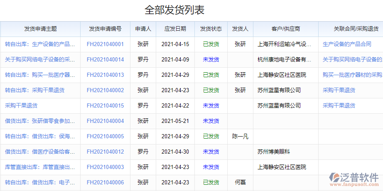Select date 2021-04-09

pos(175,60)
